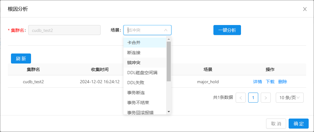The image size is (314, 132).
Task: Click the 一键分析 button
Action: 227,30
